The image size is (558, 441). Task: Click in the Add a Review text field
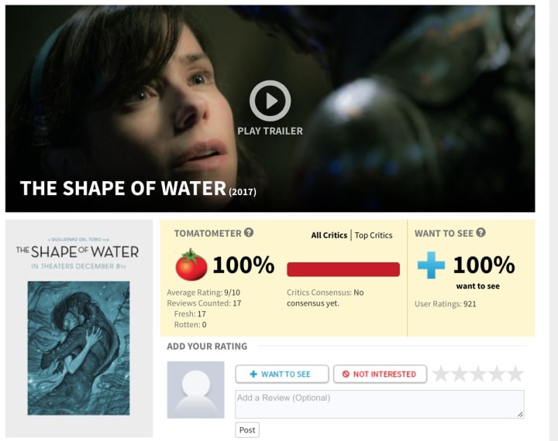coord(379,404)
